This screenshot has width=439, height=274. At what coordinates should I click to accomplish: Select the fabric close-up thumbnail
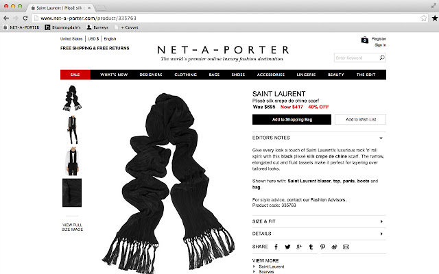coord(72,192)
